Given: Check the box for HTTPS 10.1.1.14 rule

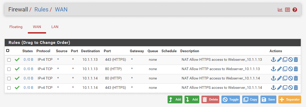Looking at the screenshot, I should (x=9, y=88).
